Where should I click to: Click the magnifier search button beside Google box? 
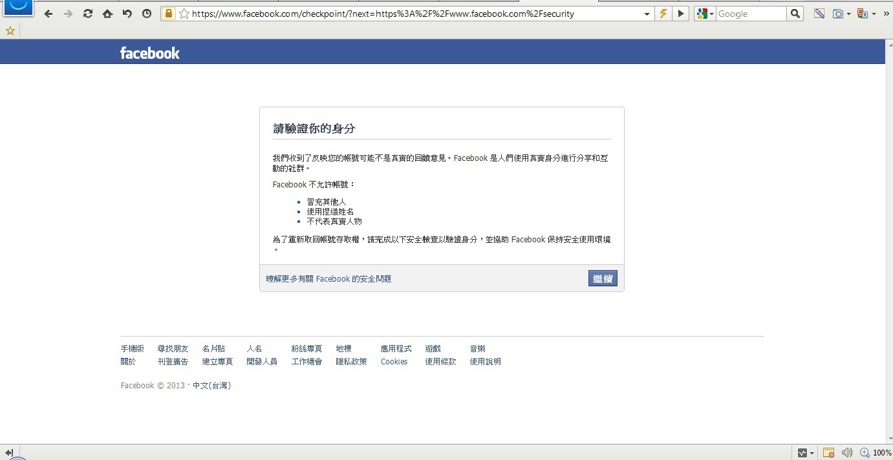click(795, 14)
